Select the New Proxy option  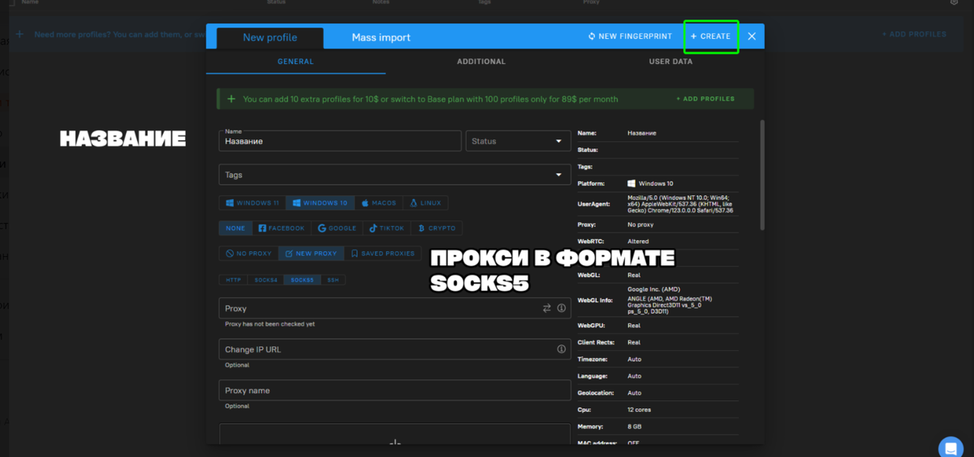[311, 254]
